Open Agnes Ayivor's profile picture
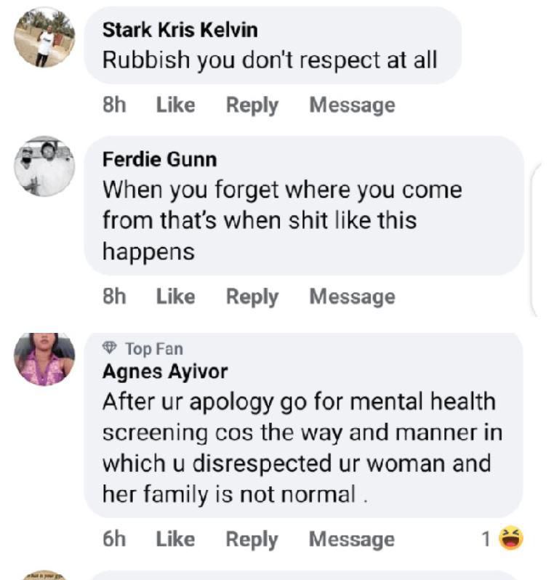This screenshot has width=554, height=580. (x=44, y=358)
